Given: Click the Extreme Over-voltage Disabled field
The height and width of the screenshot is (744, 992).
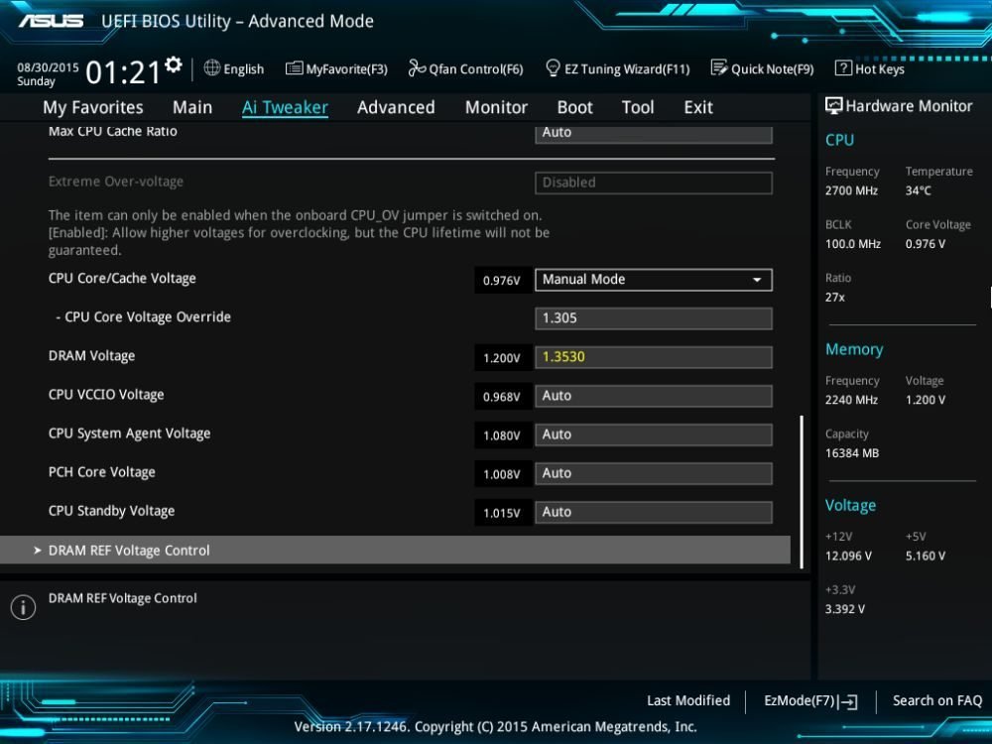Looking at the screenshot, I should point(654,183).
